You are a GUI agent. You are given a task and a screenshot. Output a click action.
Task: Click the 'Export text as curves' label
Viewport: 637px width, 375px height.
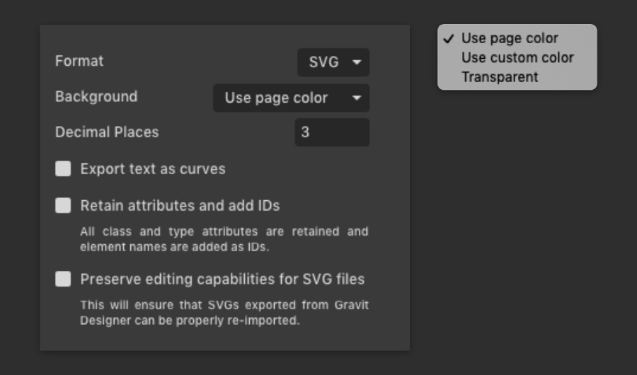click(x=153, y=169)
